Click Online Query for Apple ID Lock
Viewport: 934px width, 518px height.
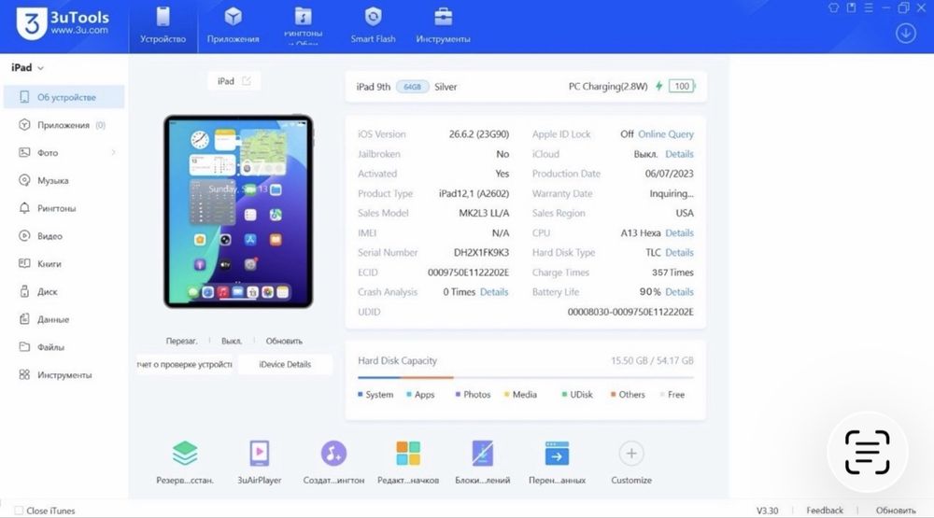(665, 134)
